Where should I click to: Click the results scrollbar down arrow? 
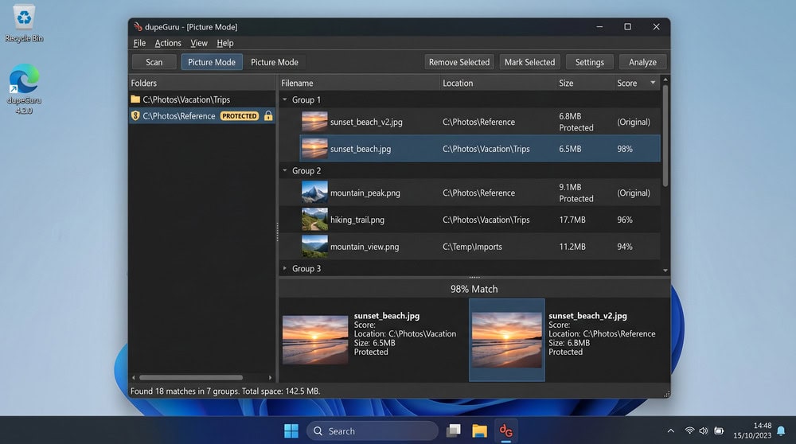coord(665,271)
